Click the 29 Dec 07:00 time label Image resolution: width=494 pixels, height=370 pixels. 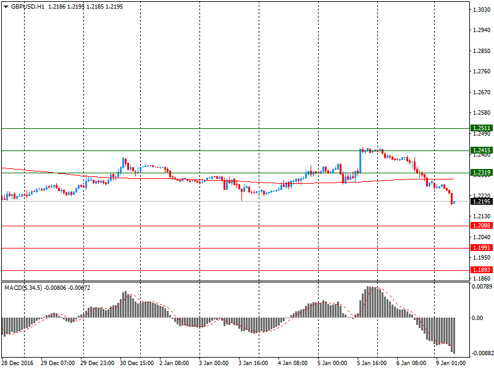pyautogui.click(x=57, y=363)
